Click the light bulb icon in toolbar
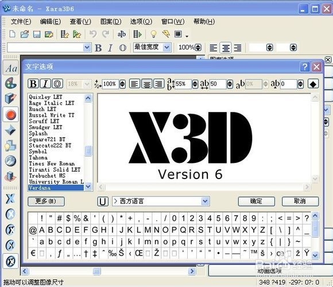Screen dimensions: 333x287 [x=153, y=34]
